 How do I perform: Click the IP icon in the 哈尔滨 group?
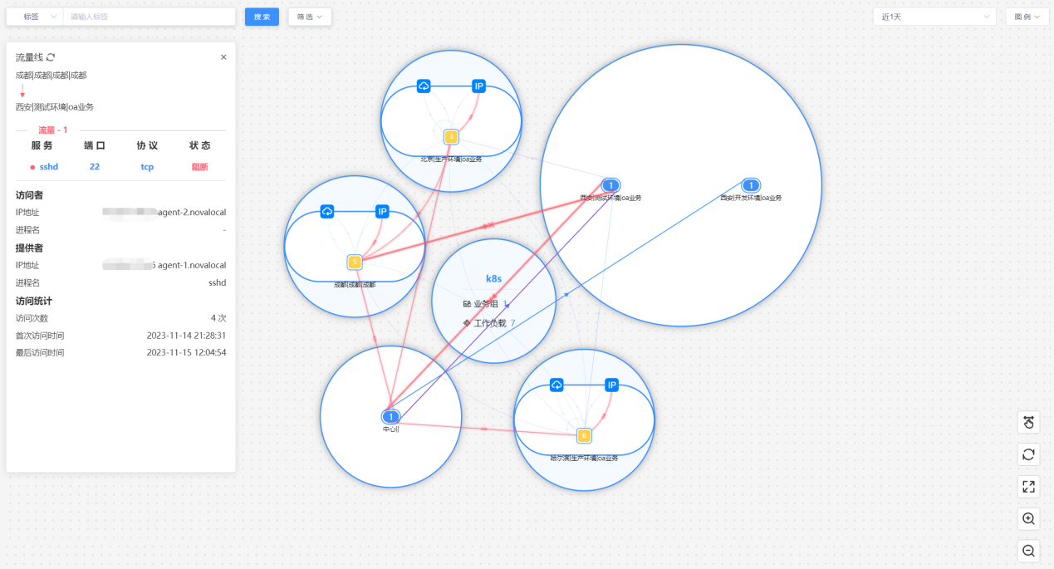tap(612, 385)
